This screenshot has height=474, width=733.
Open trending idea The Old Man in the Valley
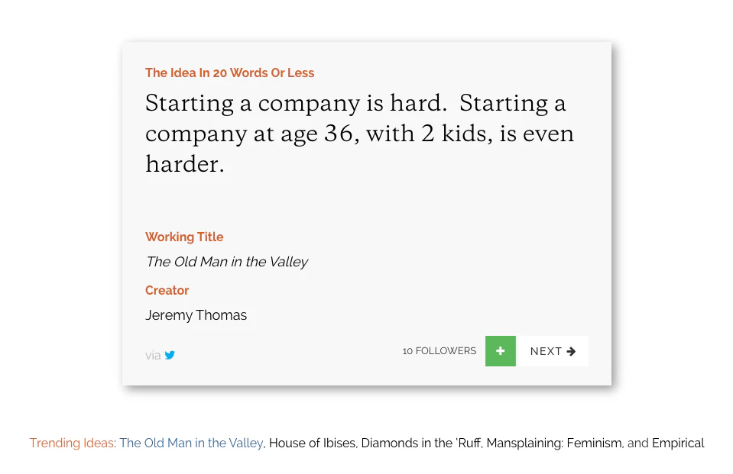tap(191, 443)
